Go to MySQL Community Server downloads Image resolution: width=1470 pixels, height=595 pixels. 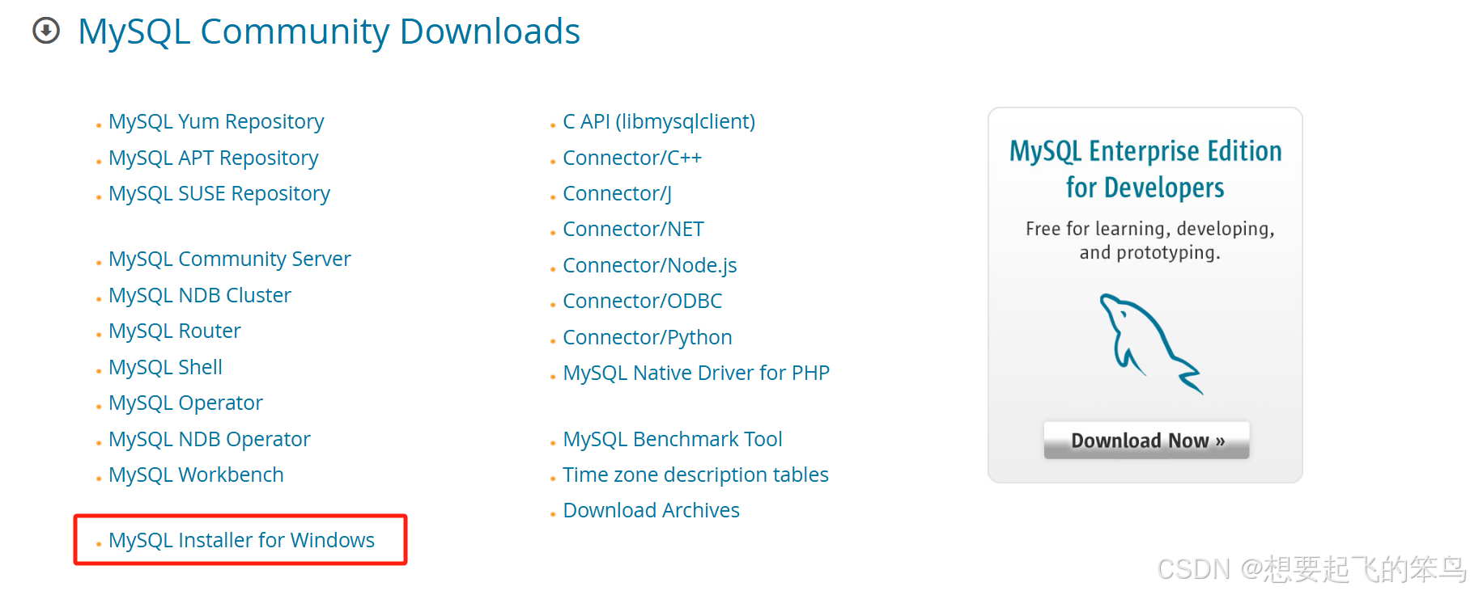[x=230, y=259]
